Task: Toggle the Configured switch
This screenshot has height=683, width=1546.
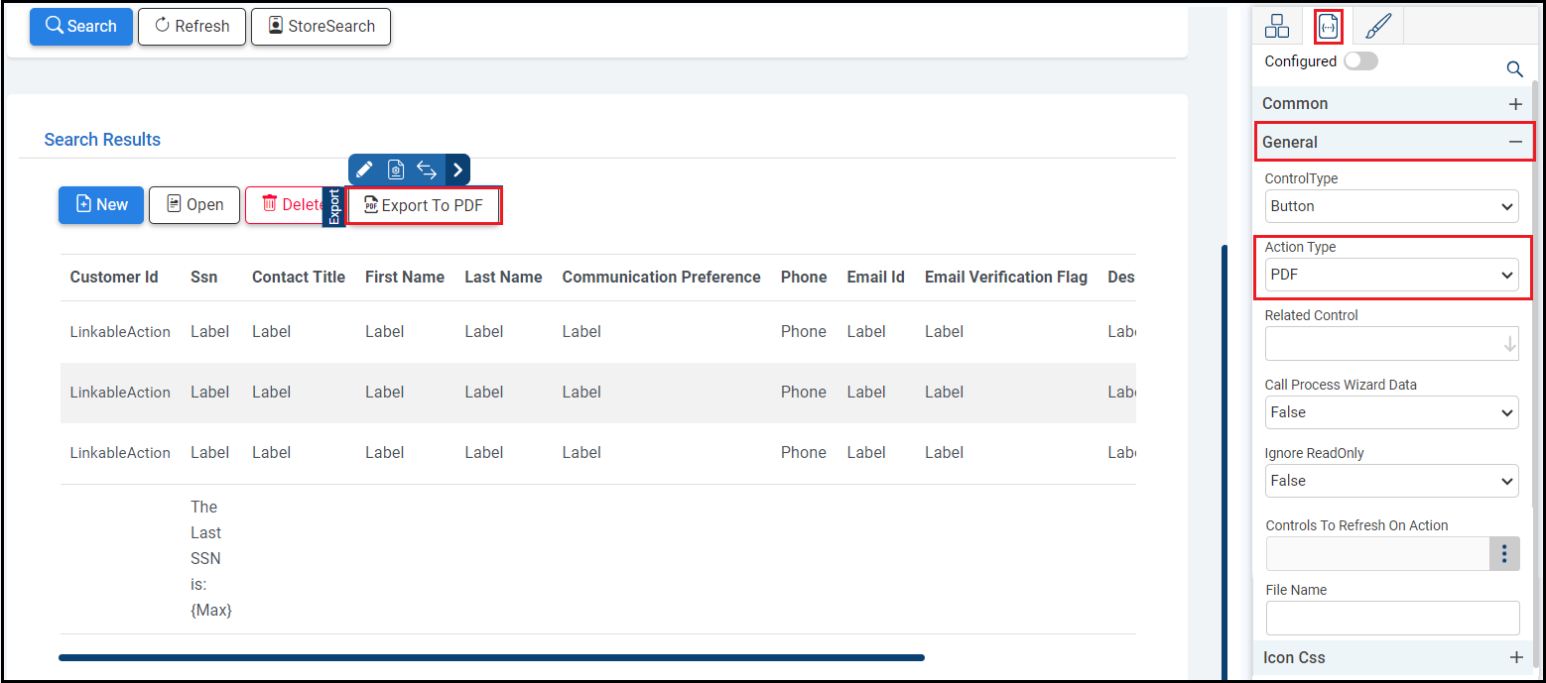Action: coord(1360,61)
